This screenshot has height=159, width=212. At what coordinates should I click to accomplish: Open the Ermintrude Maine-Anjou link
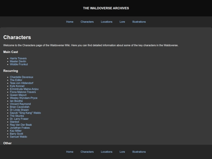pos(24,89)
